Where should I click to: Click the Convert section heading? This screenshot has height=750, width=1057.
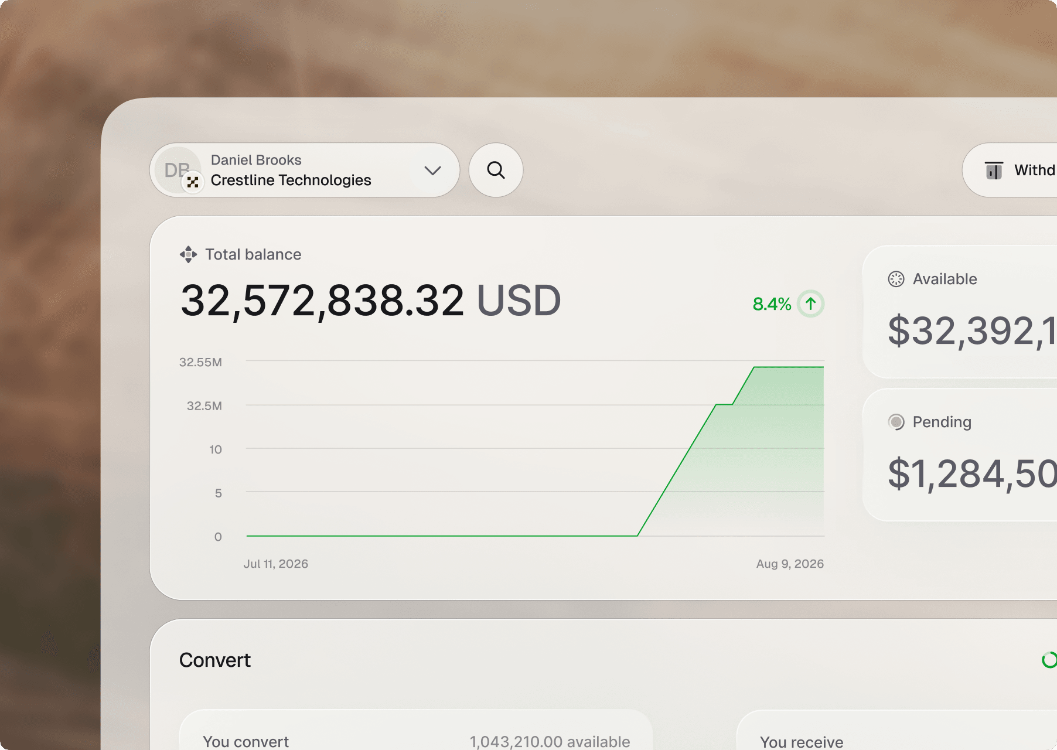[x=214, y=660]
